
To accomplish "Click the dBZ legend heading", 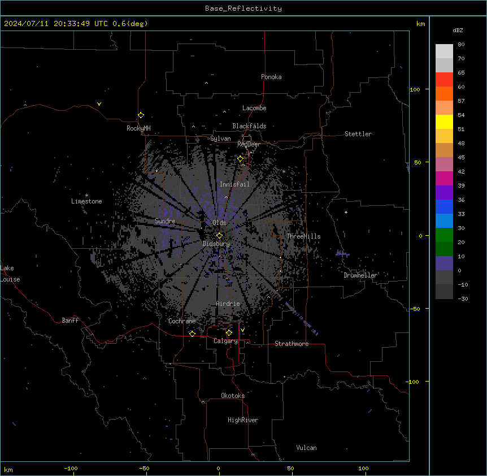I will coord(458,31).
